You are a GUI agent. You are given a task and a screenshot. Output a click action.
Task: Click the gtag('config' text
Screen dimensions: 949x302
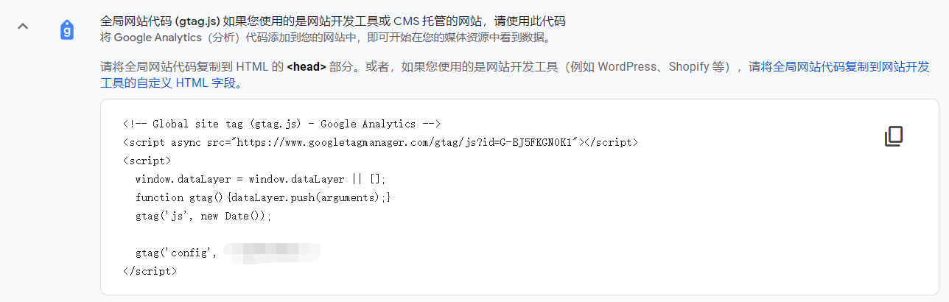(x=175, y=253)
